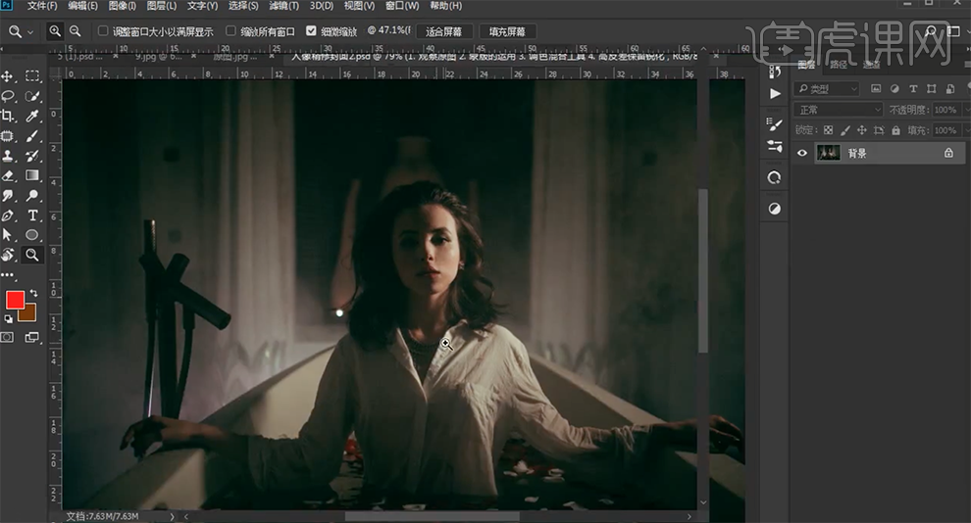971x523 pixels.
Task: Select the Clone Stamp tool
Action: coord(8,156)
